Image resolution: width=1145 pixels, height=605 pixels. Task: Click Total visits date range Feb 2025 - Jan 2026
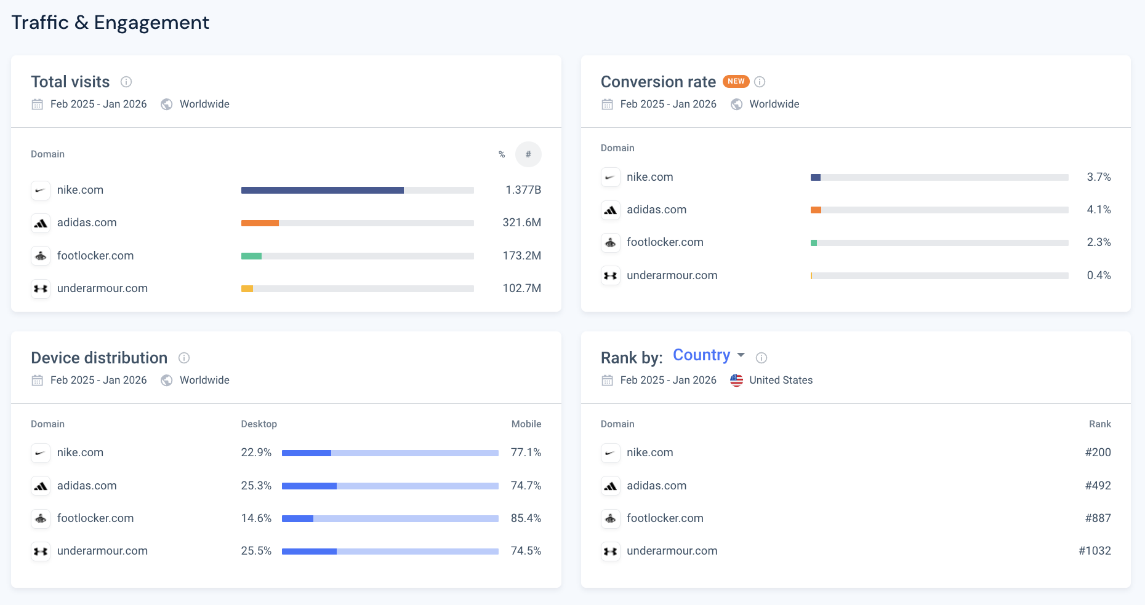pyautogui.click(x=98, y=105)
